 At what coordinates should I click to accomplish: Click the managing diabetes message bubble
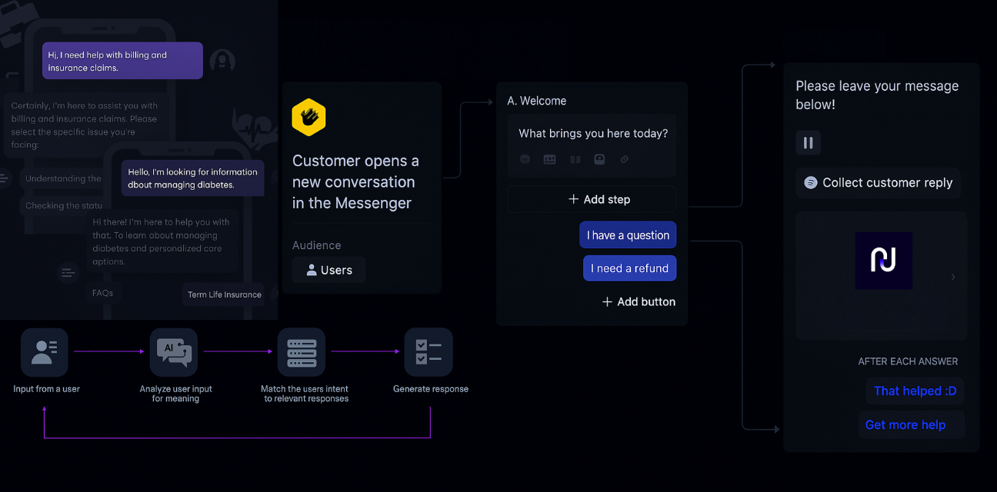tap(193, 178)
